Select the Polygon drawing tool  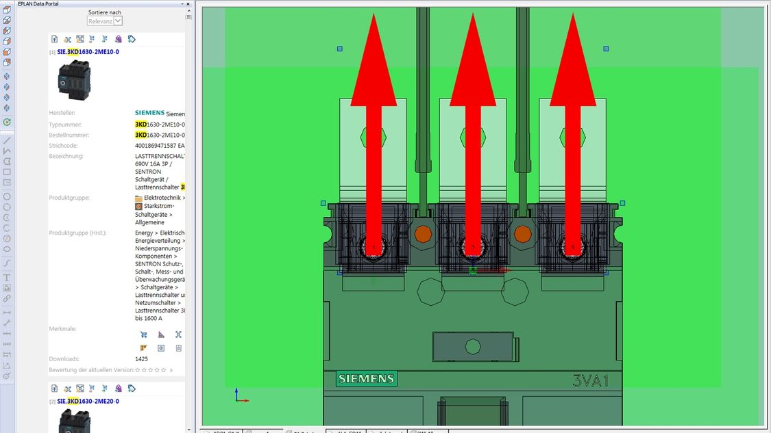point(7,161)
